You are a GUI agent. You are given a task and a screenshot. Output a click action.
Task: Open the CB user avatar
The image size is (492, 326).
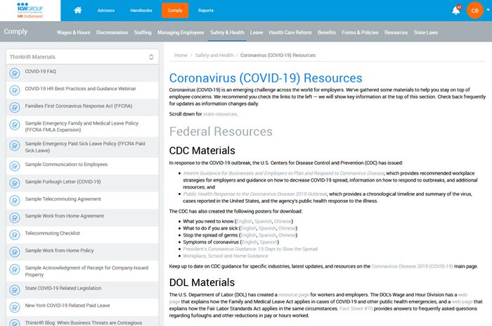(x=474, y=11)
